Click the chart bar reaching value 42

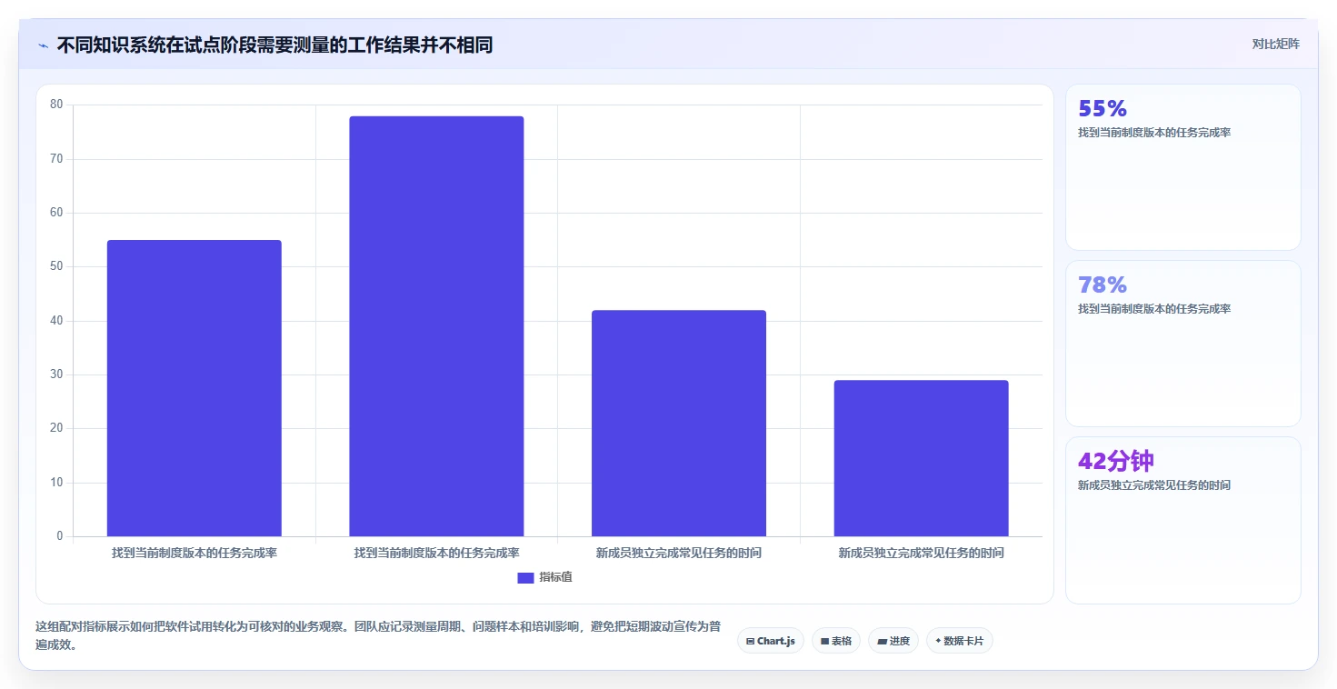[x=679, y=424]
